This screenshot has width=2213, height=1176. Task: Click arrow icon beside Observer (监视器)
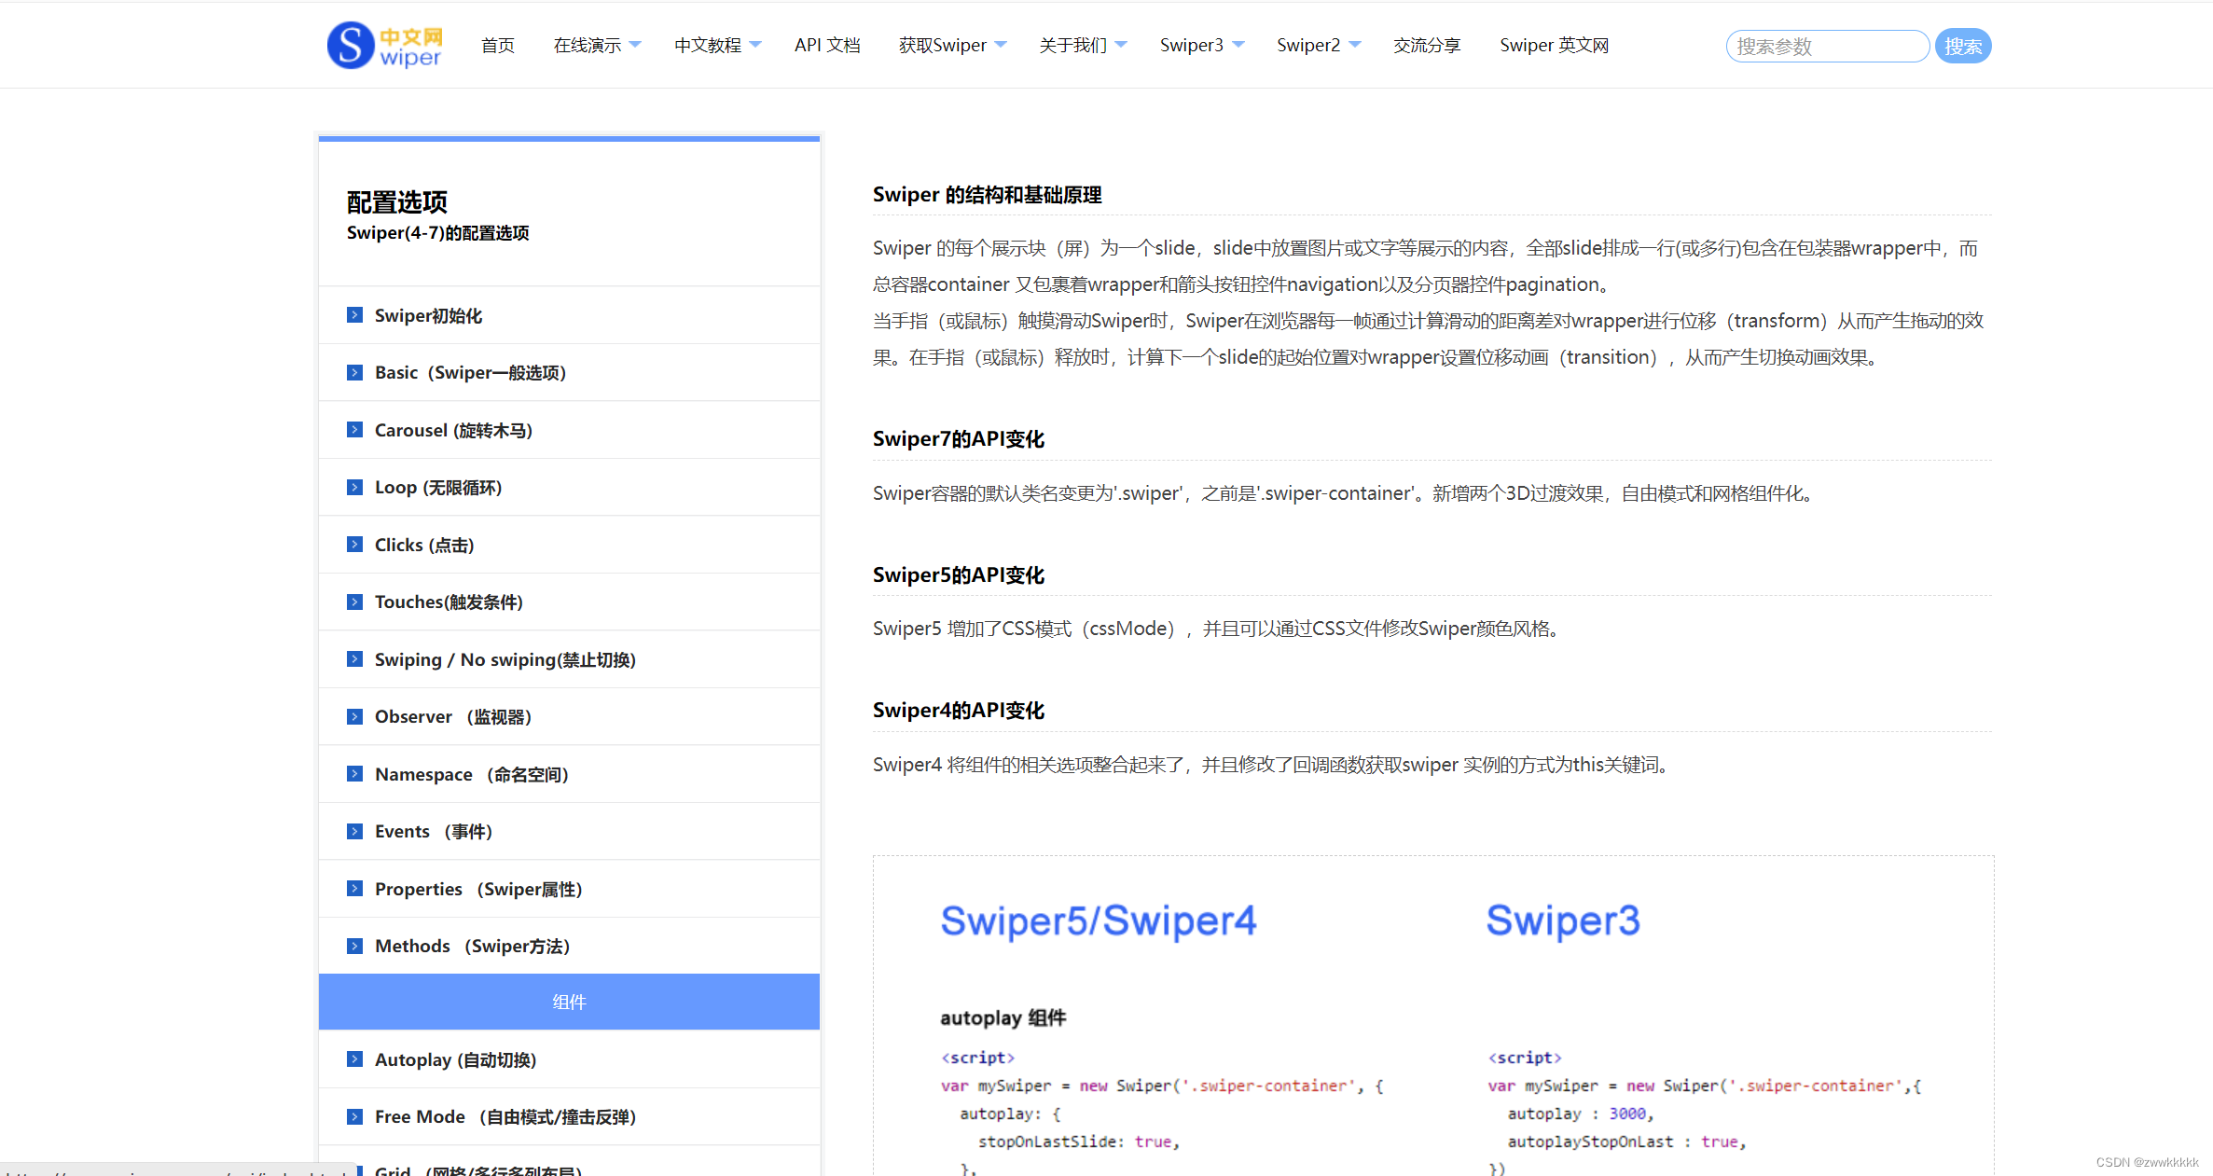(354, 717)
